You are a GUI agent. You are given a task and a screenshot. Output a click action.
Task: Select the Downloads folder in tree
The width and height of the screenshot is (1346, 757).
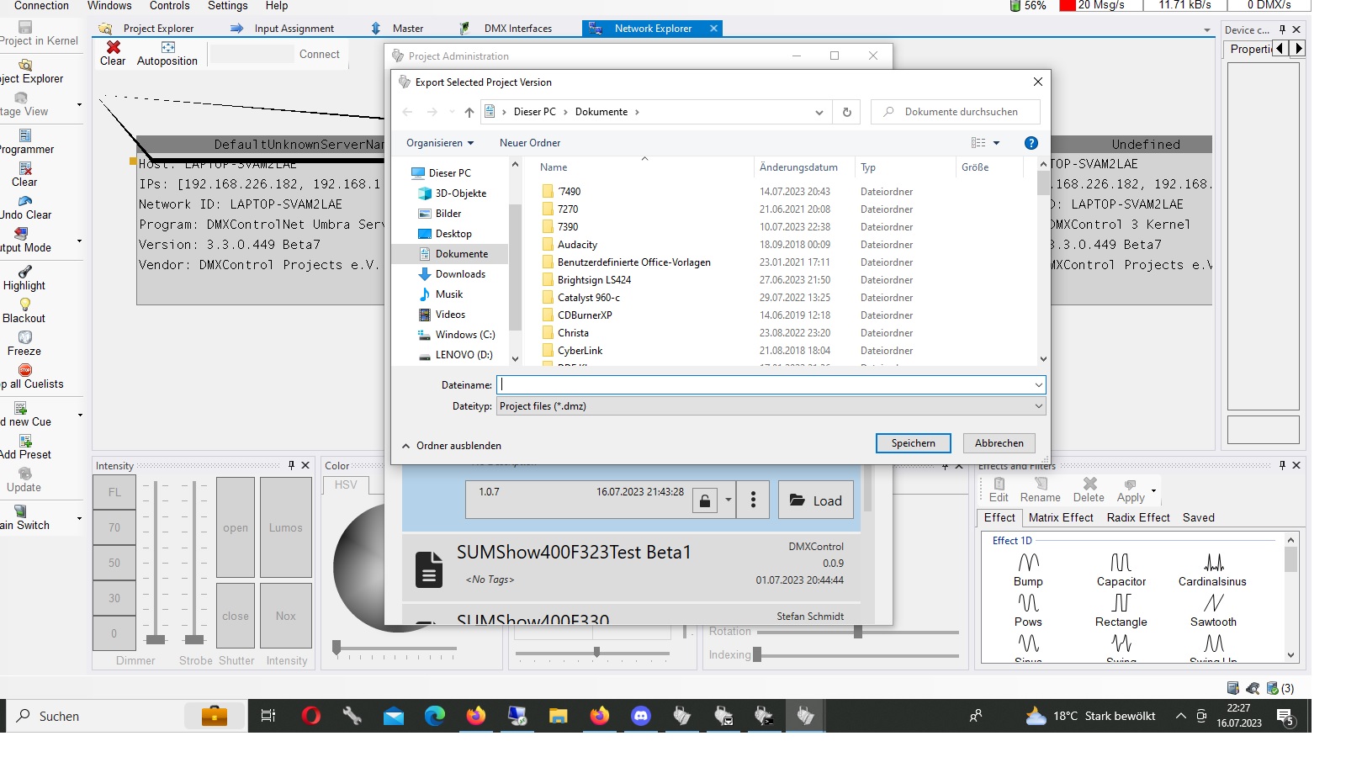point(460,274)
